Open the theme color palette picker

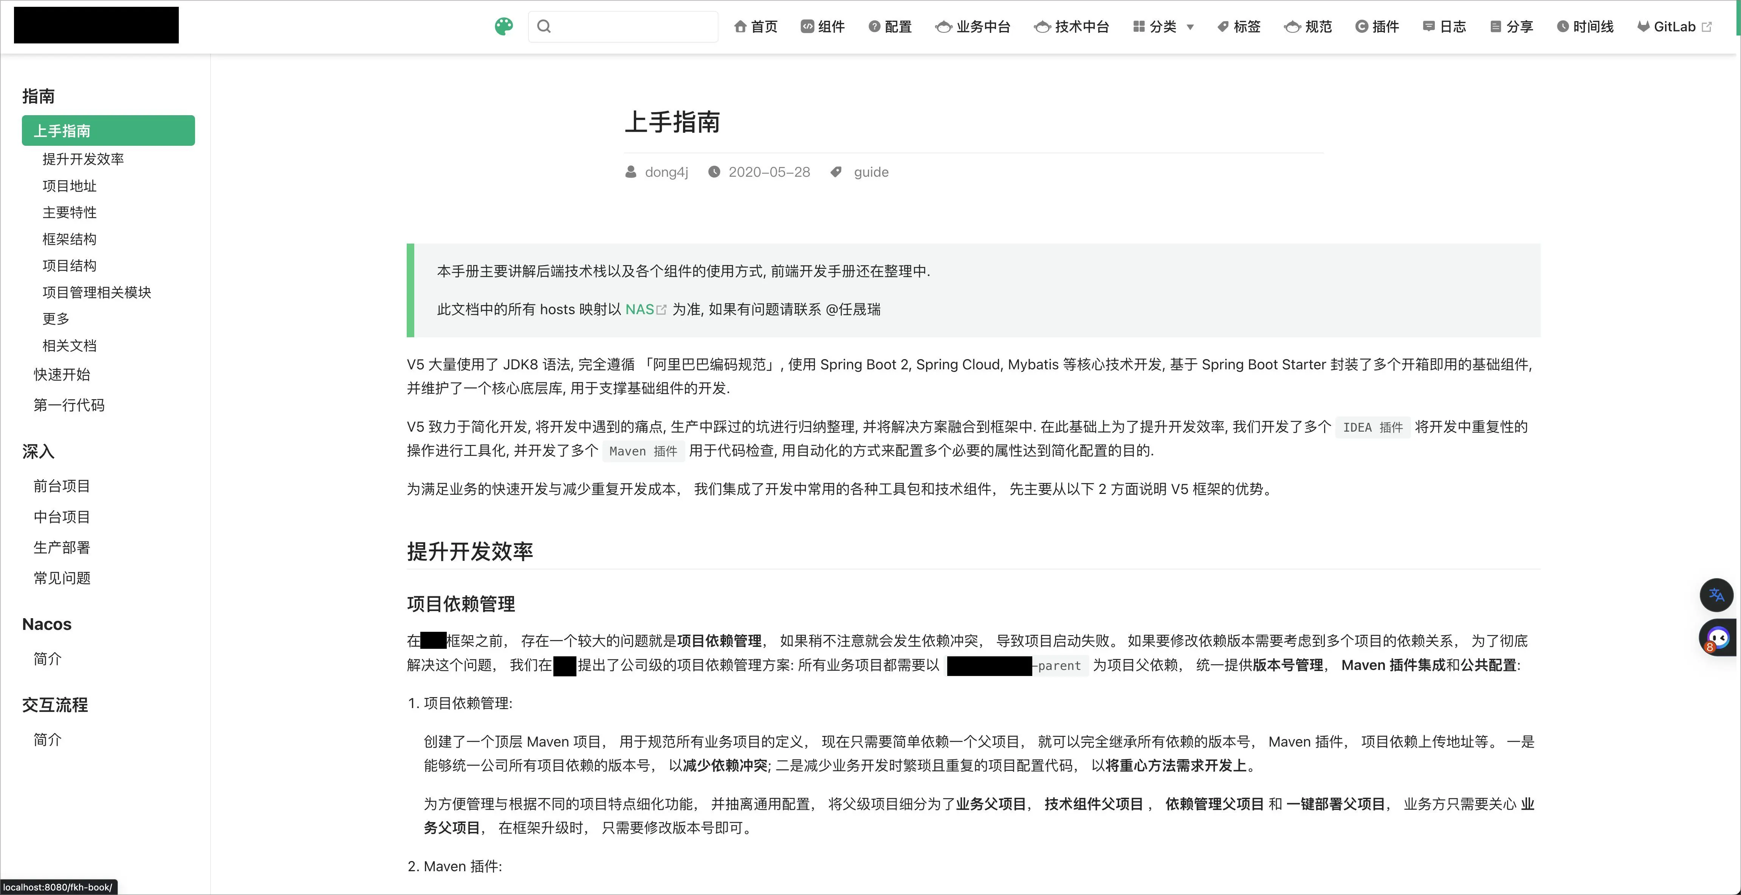[x=503, y=26]
